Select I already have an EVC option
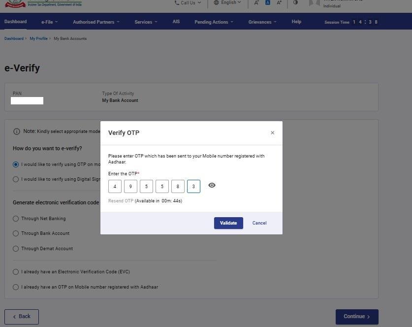This screenshot has width=412, height=327. tap(16, 272)
